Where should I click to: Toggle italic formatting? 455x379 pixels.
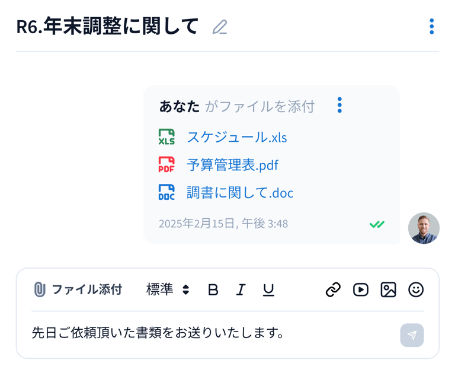tap(241, 289)
